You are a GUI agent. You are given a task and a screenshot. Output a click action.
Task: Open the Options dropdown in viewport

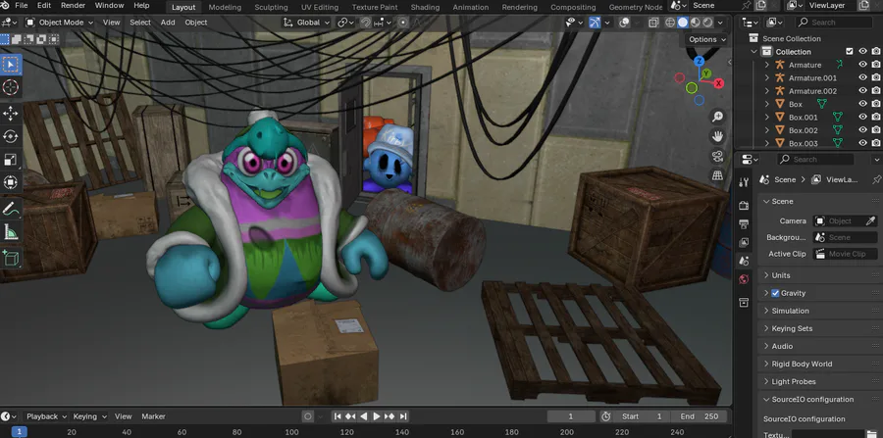(707, 39)
